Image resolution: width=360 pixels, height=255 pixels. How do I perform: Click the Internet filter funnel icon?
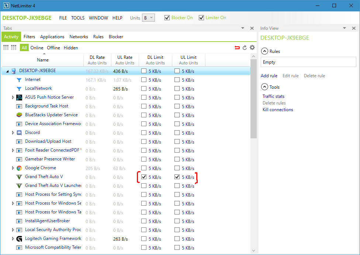click(19, 80)
